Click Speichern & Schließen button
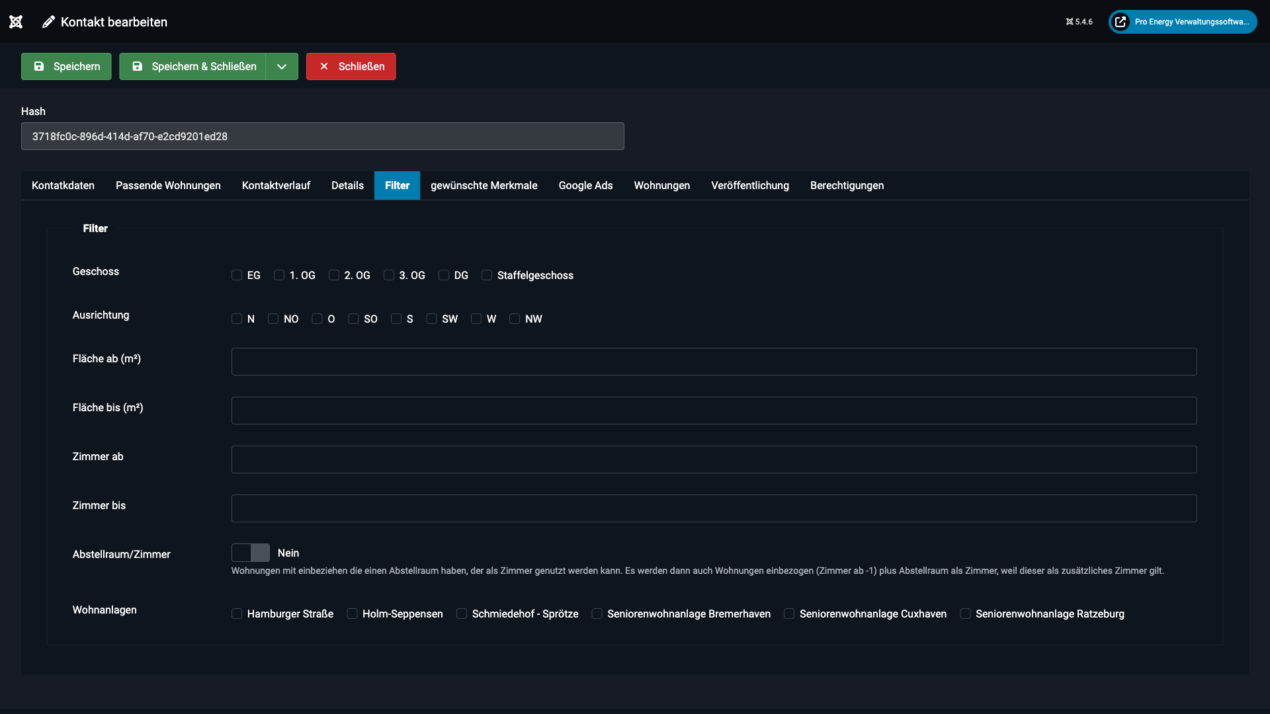This screenshot has width=1270, height=714. pos(192,67)
